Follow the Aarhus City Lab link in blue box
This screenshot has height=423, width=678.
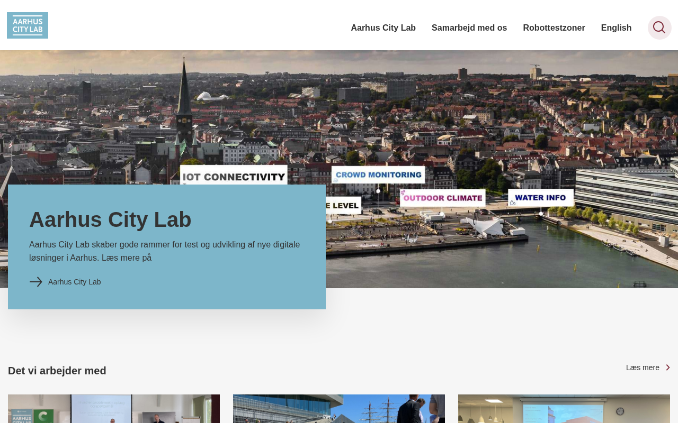coord(74,282)
